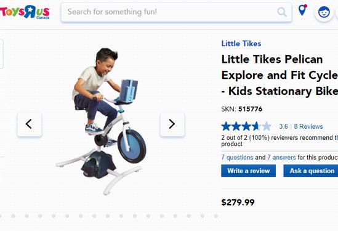View the 7 answers link
This screenshot has height=231, width=338.
[x=281, y=157]
